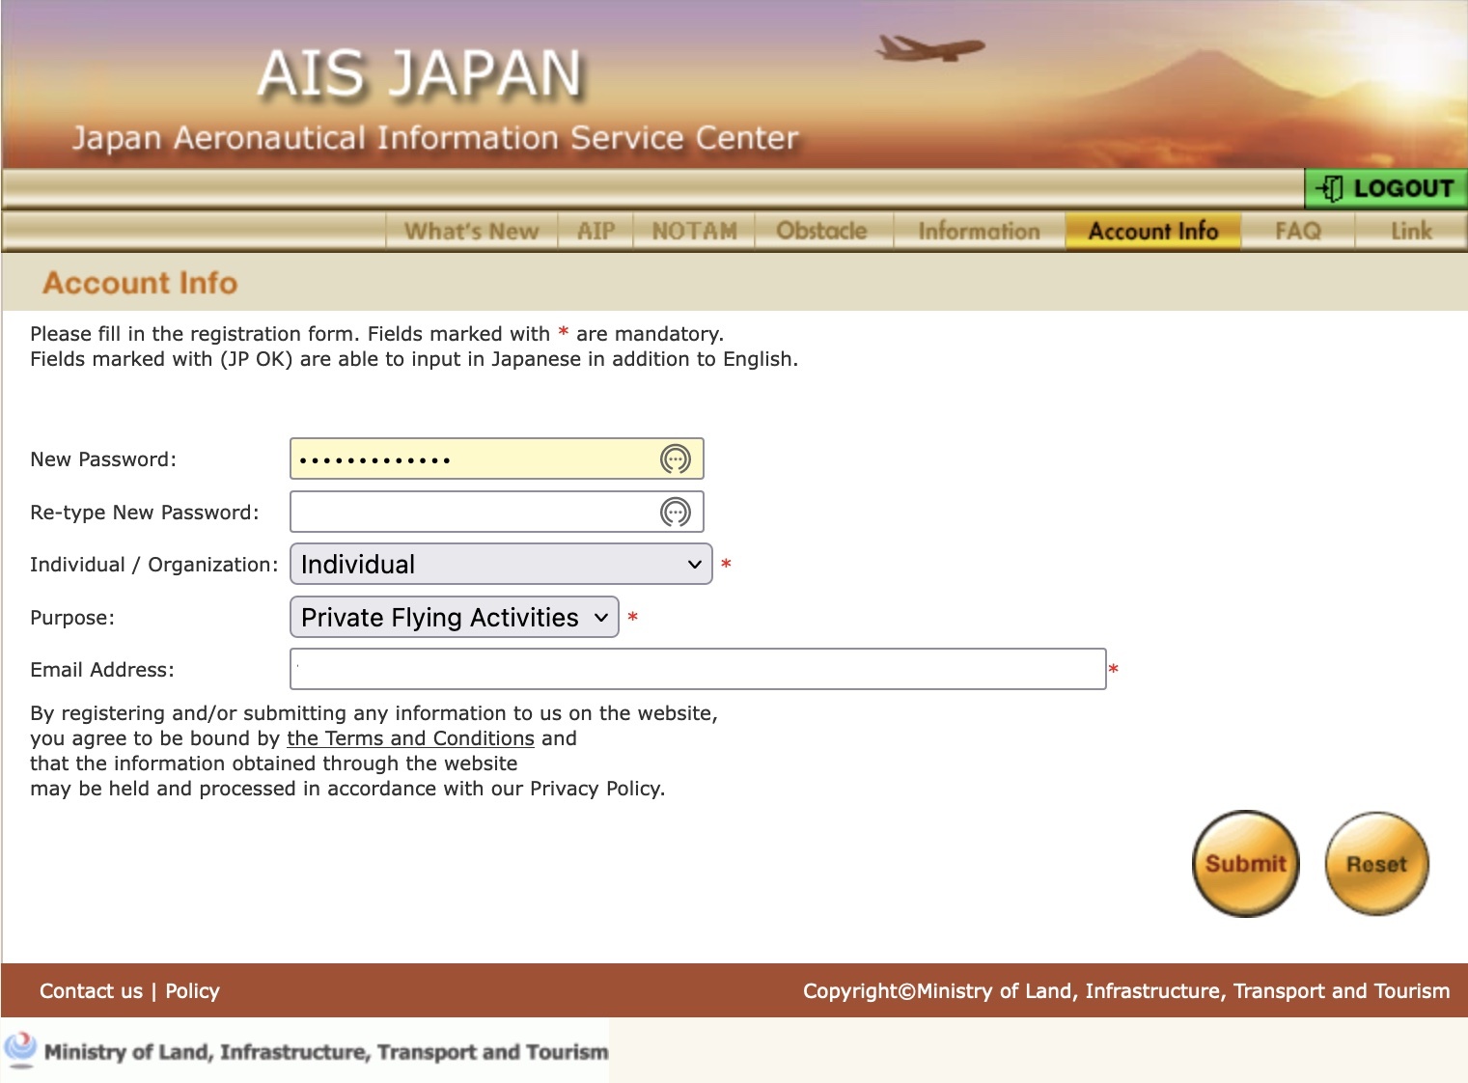Expand the Purpose dropdown
Viewport: 1468px width, 1083px height.
point(454,618)
